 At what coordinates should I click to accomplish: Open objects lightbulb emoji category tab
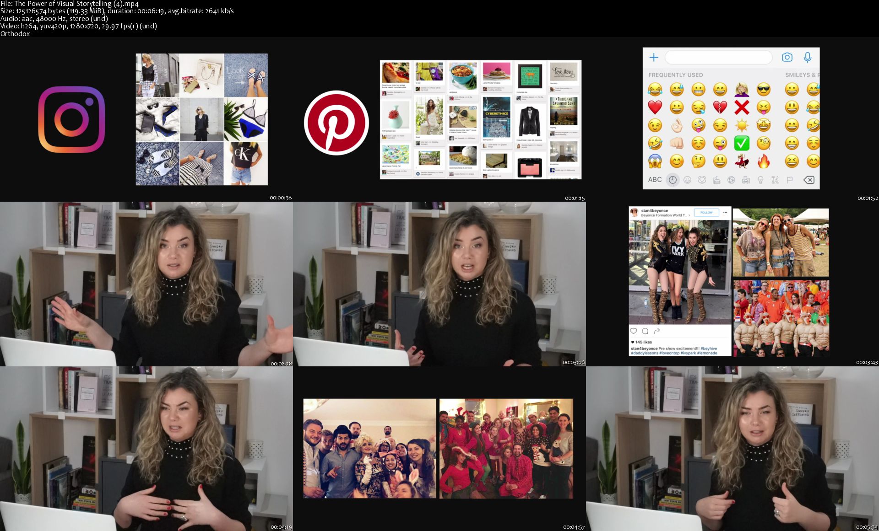[760, 180]
